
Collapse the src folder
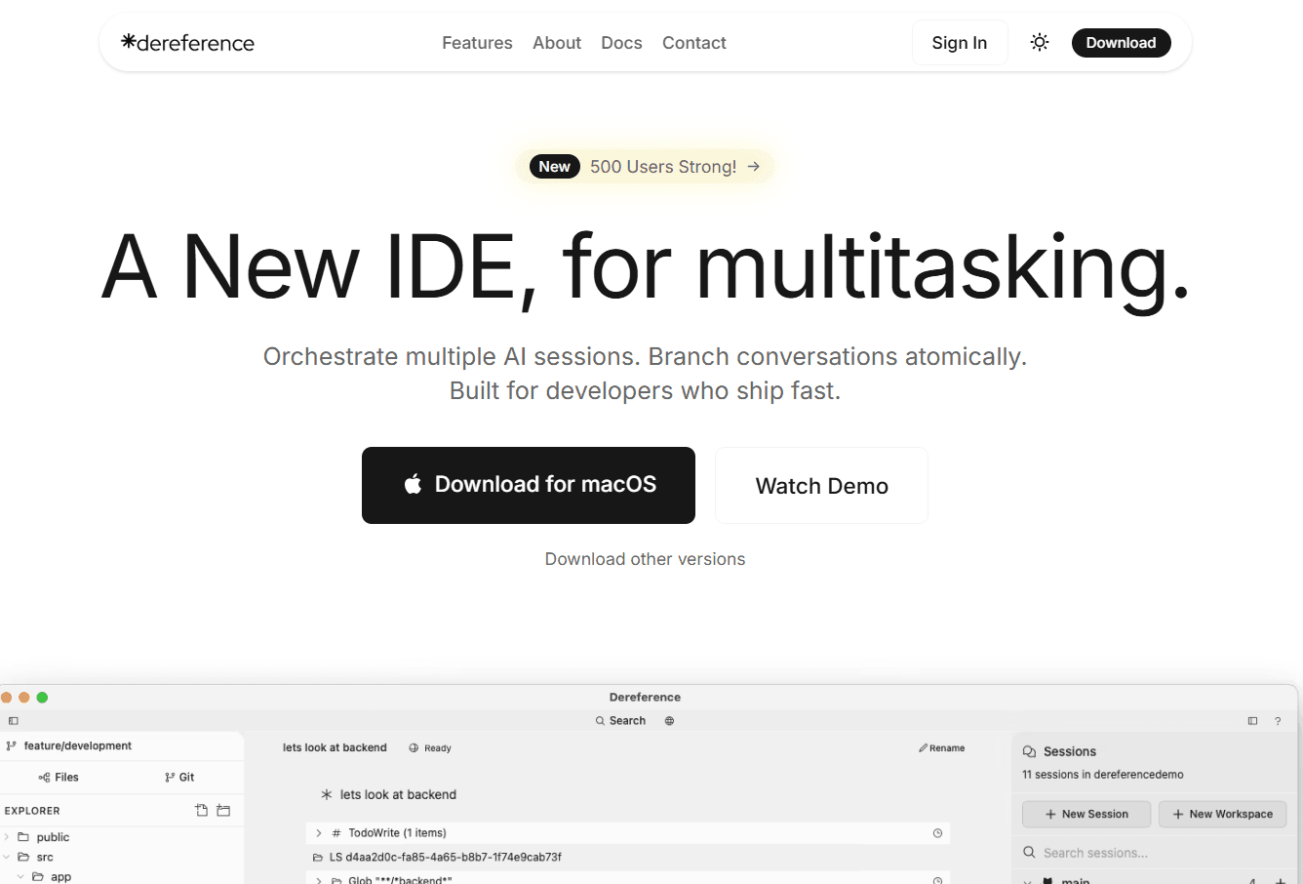click(7, 857)
